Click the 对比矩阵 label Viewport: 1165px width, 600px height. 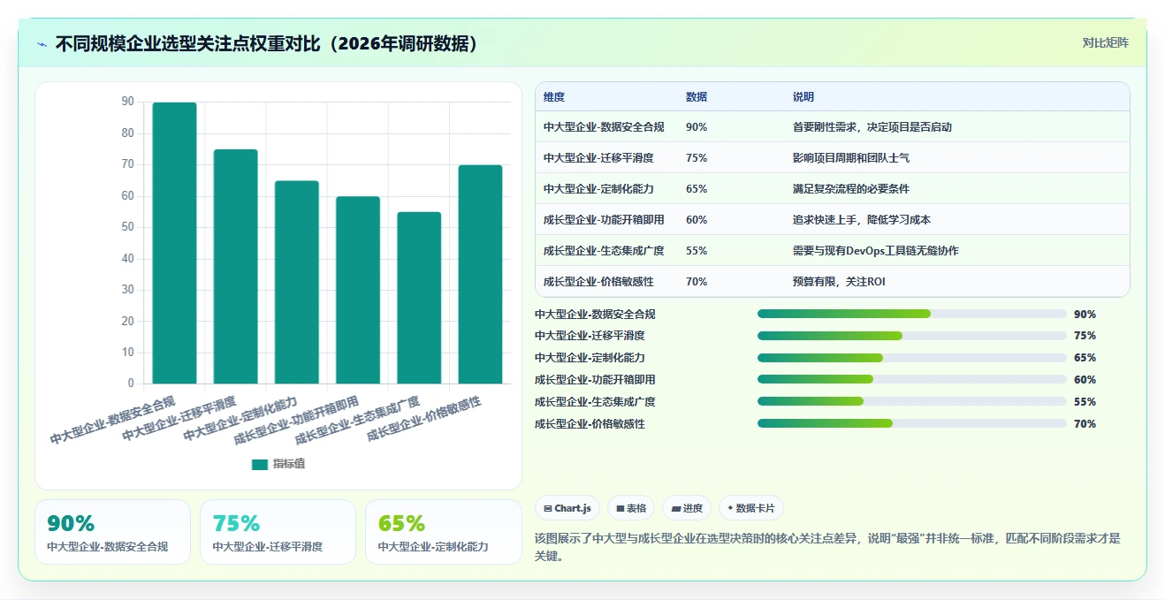(x=1105, y=42)
